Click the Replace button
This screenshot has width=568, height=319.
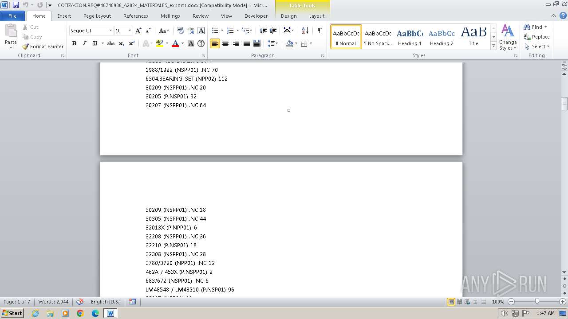click(x=537, y=37)
